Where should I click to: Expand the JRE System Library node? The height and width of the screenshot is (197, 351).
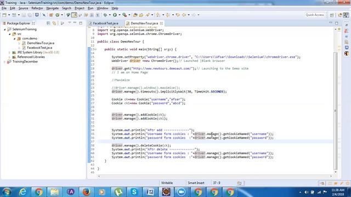(10, 53)
